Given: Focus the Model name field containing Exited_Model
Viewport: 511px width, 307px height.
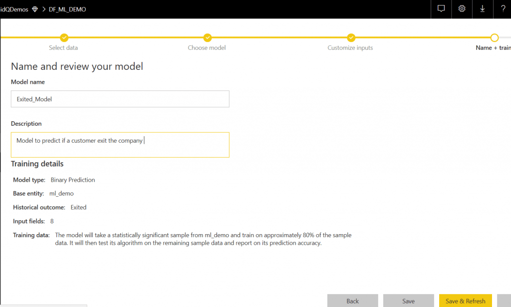Looking at the screenshot, I should [120, 99].
